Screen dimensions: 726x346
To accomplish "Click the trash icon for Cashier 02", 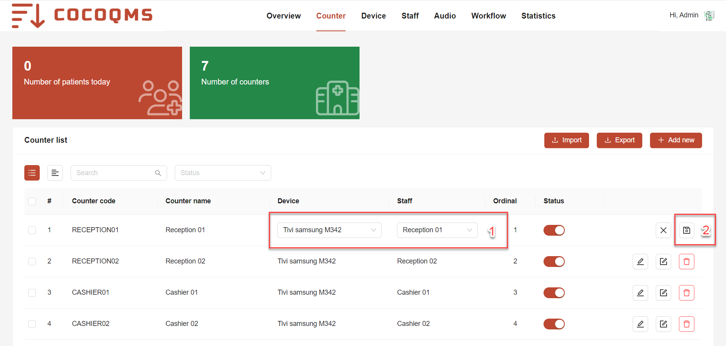I will coord(686,324).
